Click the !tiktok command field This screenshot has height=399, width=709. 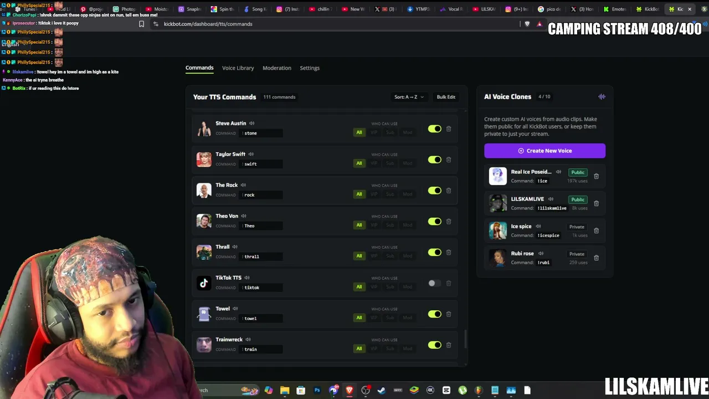[x=261, y=288]
